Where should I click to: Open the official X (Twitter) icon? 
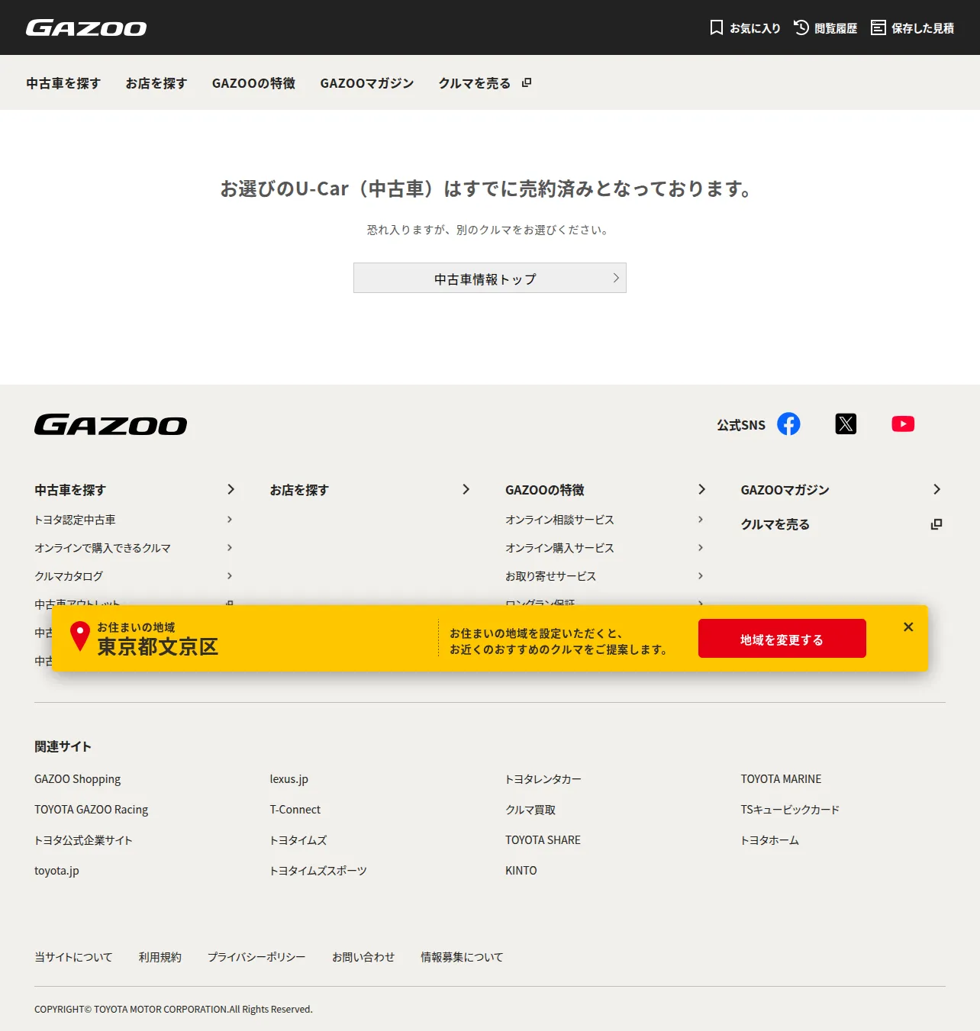[x=846, y=424]
